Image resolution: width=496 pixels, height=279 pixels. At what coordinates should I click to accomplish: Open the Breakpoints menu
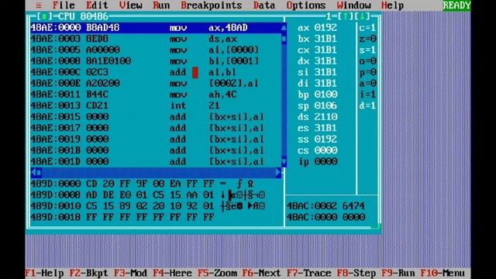tap(212, 5)
